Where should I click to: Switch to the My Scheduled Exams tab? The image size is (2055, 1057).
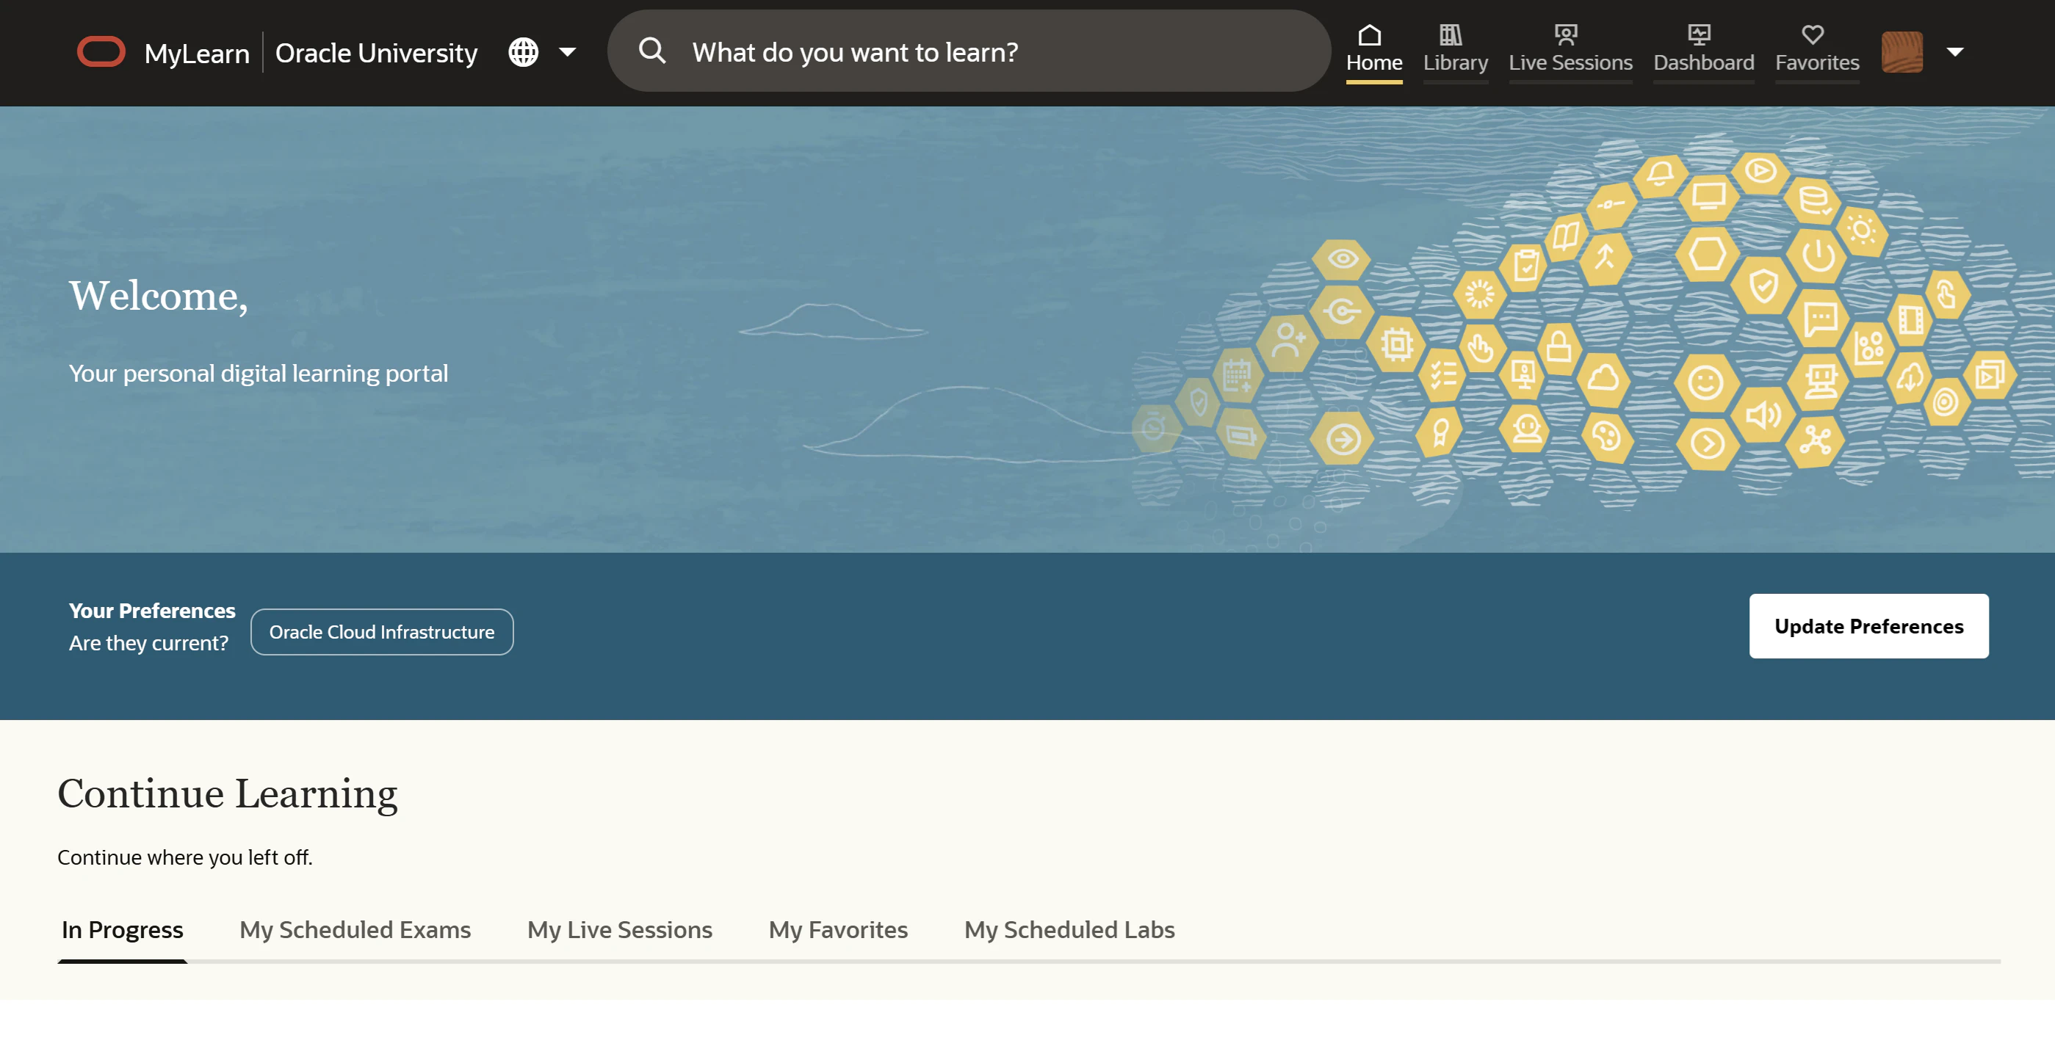coord(355,929)
